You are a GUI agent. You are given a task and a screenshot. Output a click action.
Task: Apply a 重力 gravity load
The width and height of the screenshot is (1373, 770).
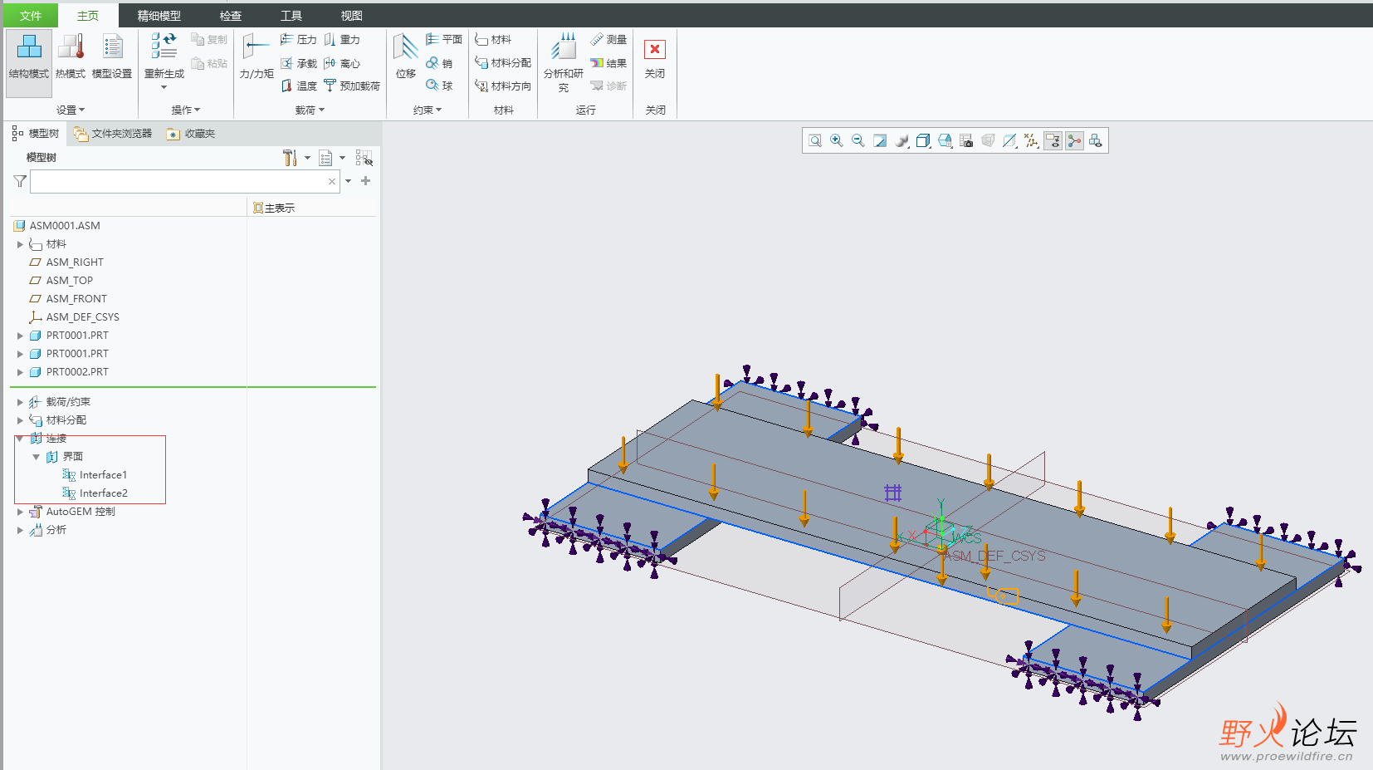(x=342, y=40)
